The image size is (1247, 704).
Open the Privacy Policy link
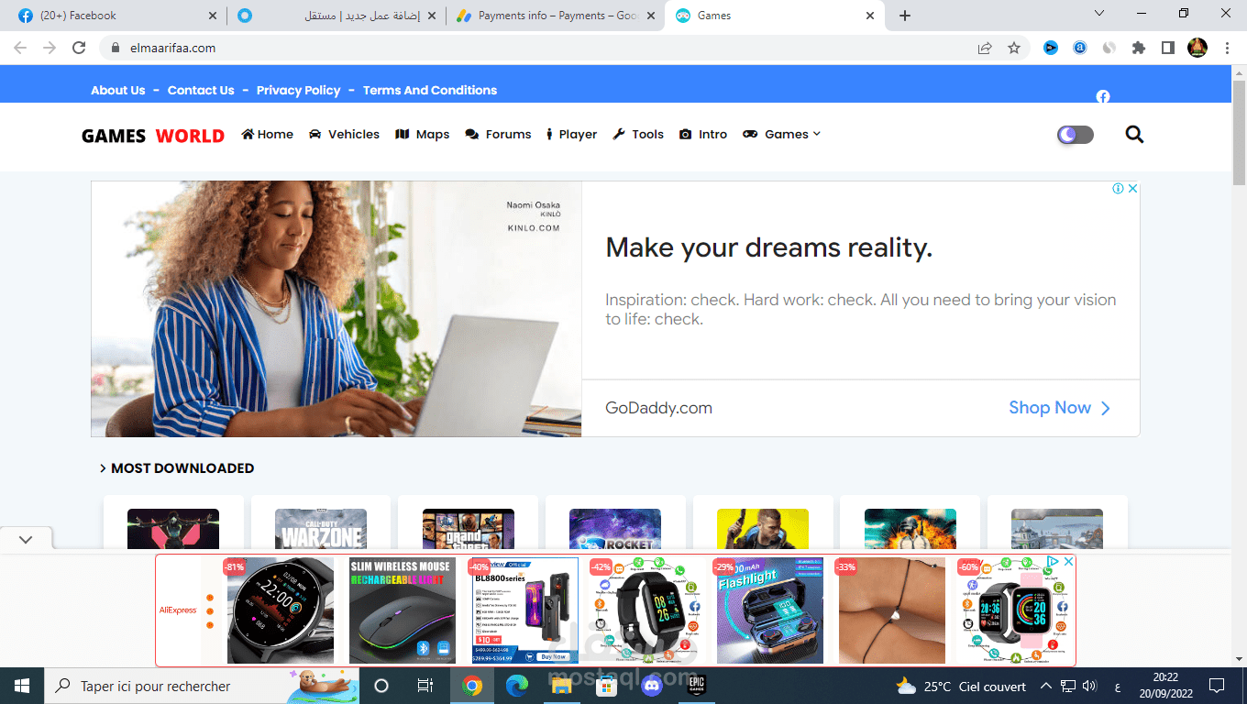(299, 90)
